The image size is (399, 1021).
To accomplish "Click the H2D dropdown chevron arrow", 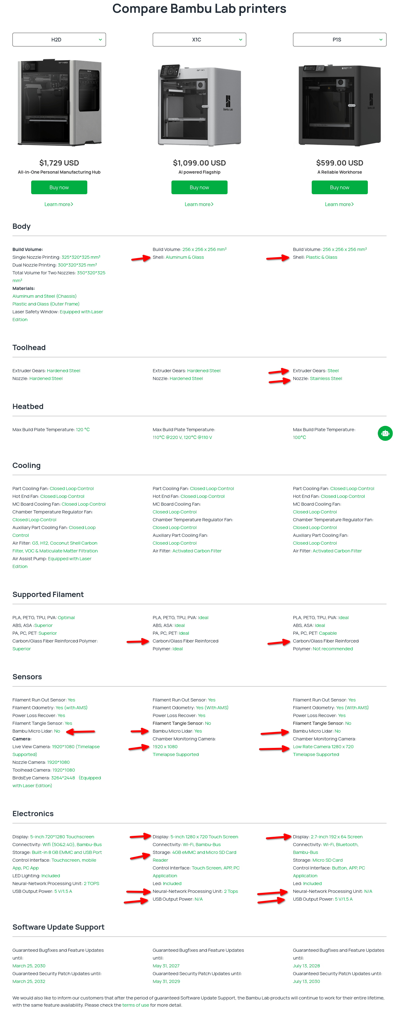I will [x=100, y=40].
